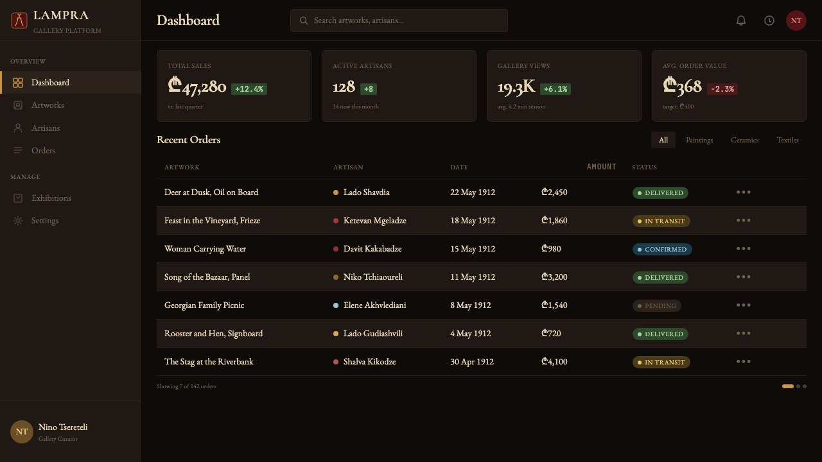Image resolution: width=822 pixels, height=462 pixels.
Task: Open Settings page
Action: (x=71, y=221)
